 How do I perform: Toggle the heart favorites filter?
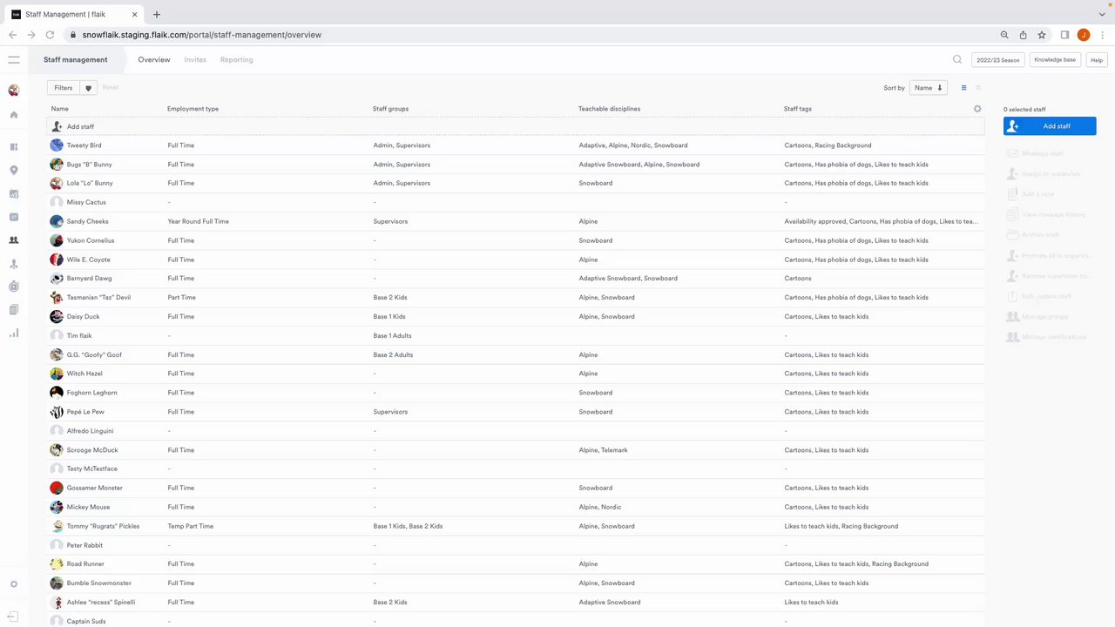[88, 88]
